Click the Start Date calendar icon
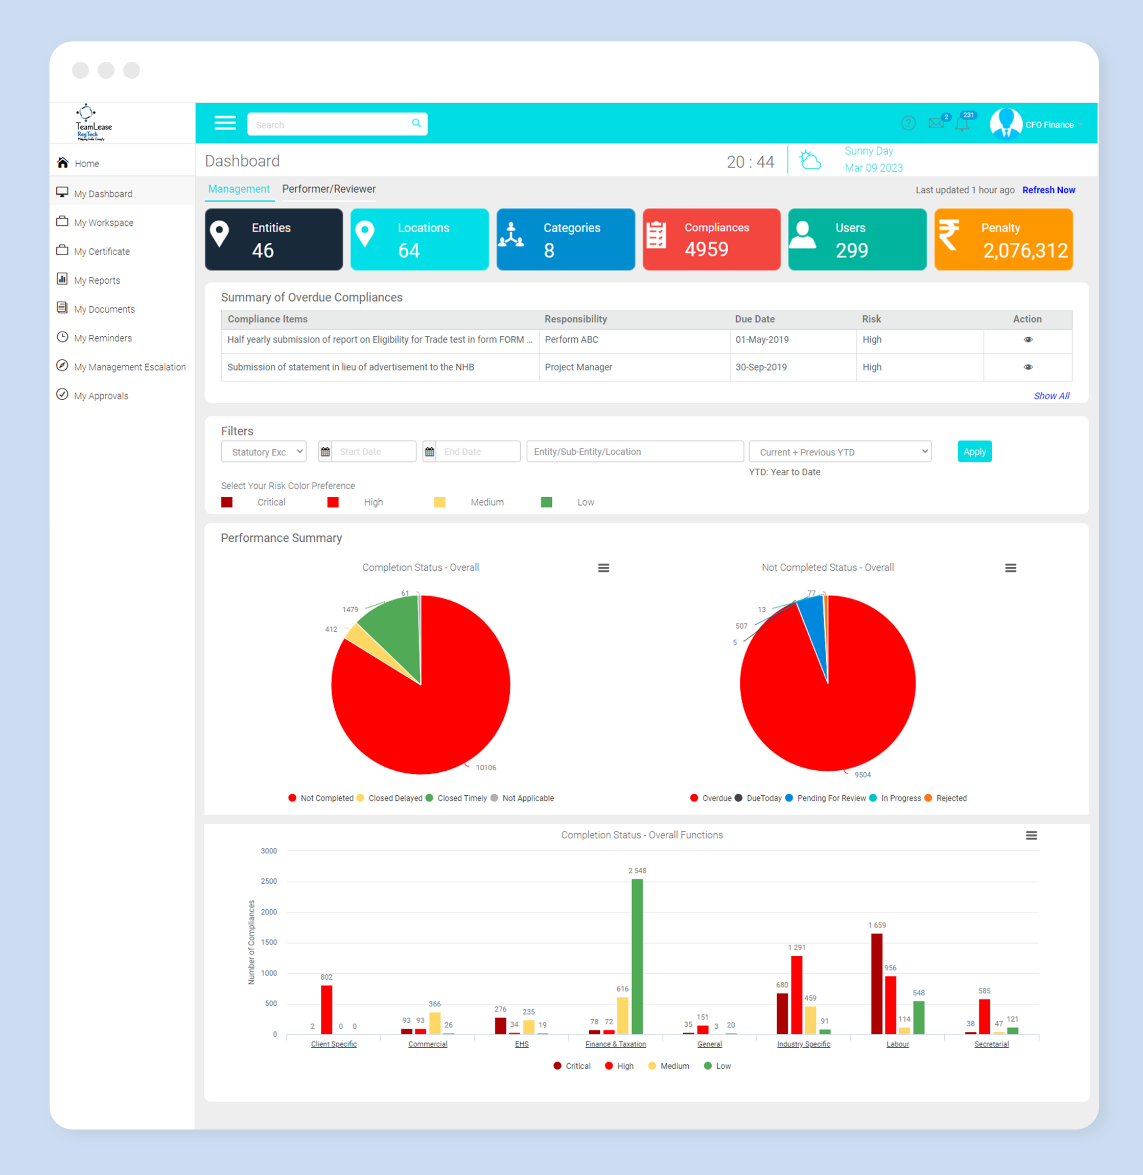Viewport: 1143px width, 1175px height. [x=325, y=451]
